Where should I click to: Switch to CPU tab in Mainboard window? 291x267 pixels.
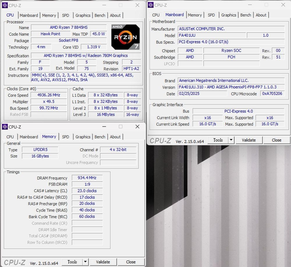coord(156,15)
